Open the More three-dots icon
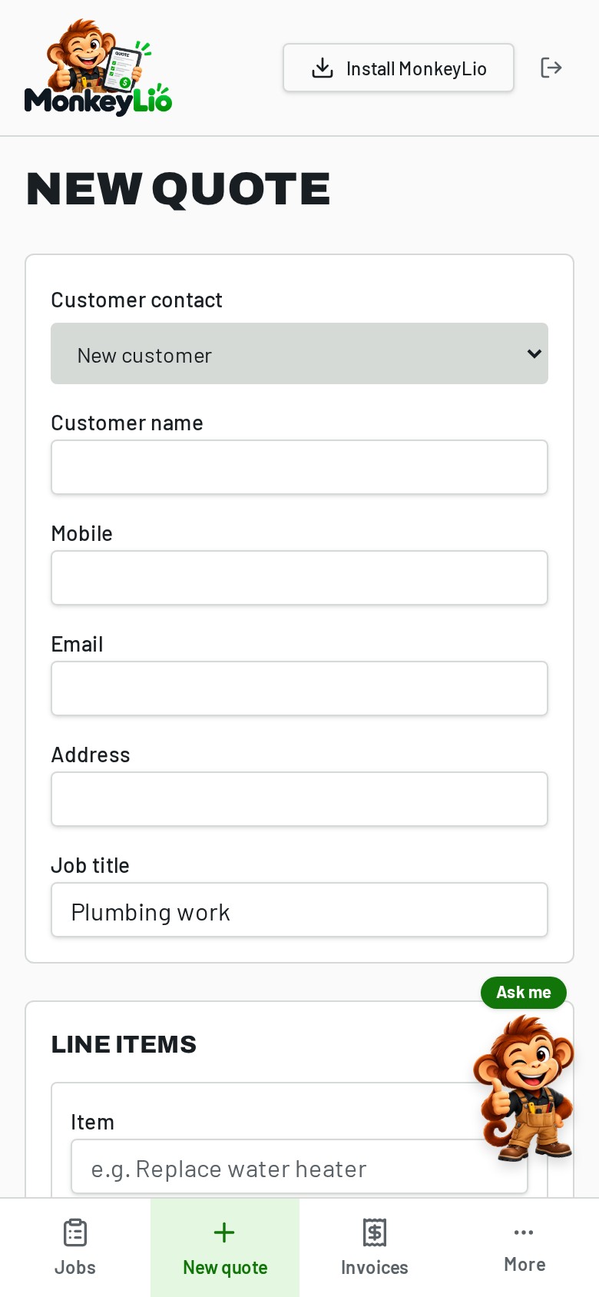This screenshot has height=1297, width=599. point(524,1232)
